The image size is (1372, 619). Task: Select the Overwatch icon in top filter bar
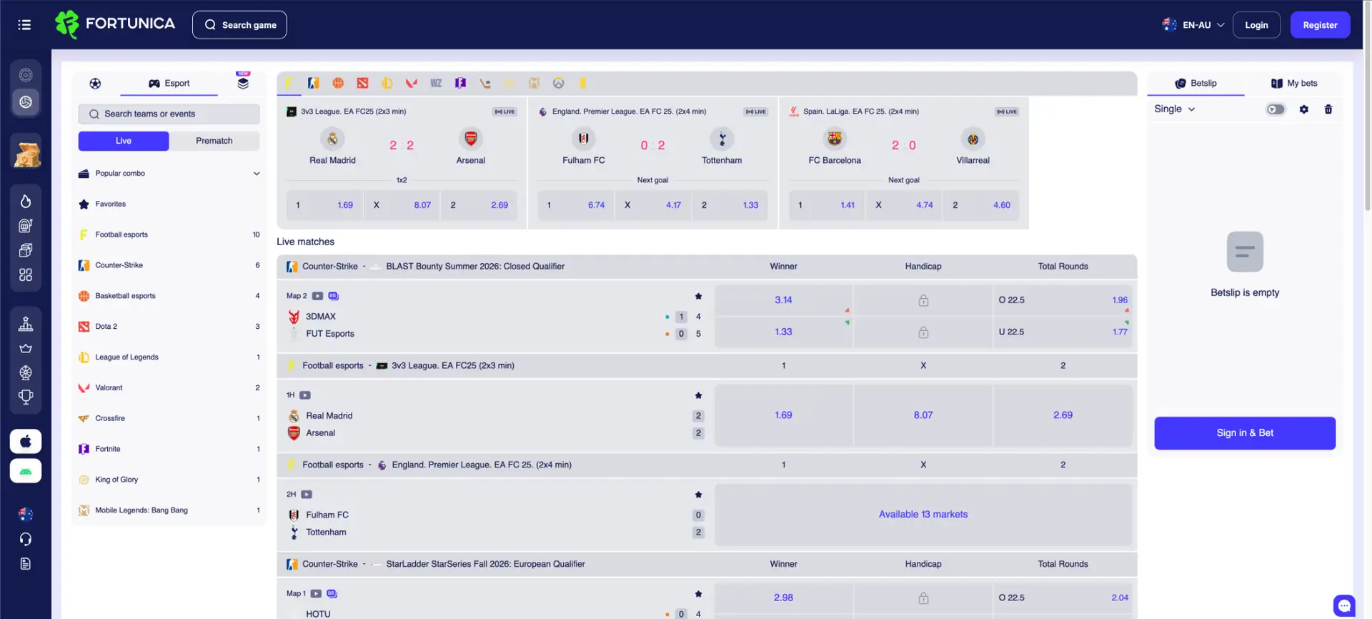coord(558,83)
